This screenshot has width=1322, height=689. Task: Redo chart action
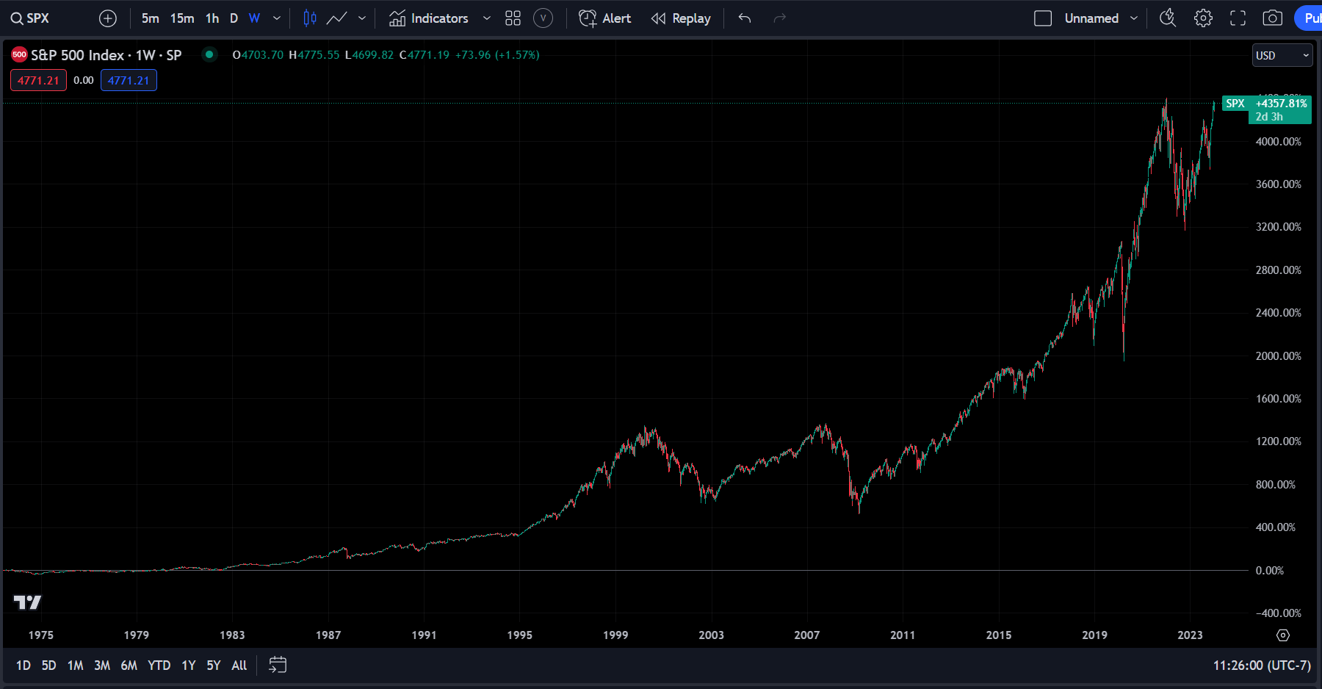tap(780, 18)
